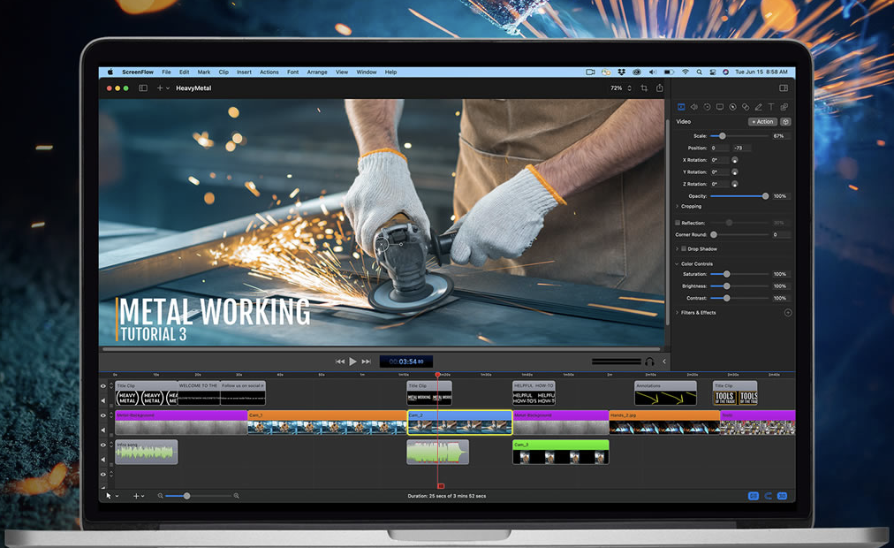Select the Annotations pencil icon in inspector

point(758,107)
